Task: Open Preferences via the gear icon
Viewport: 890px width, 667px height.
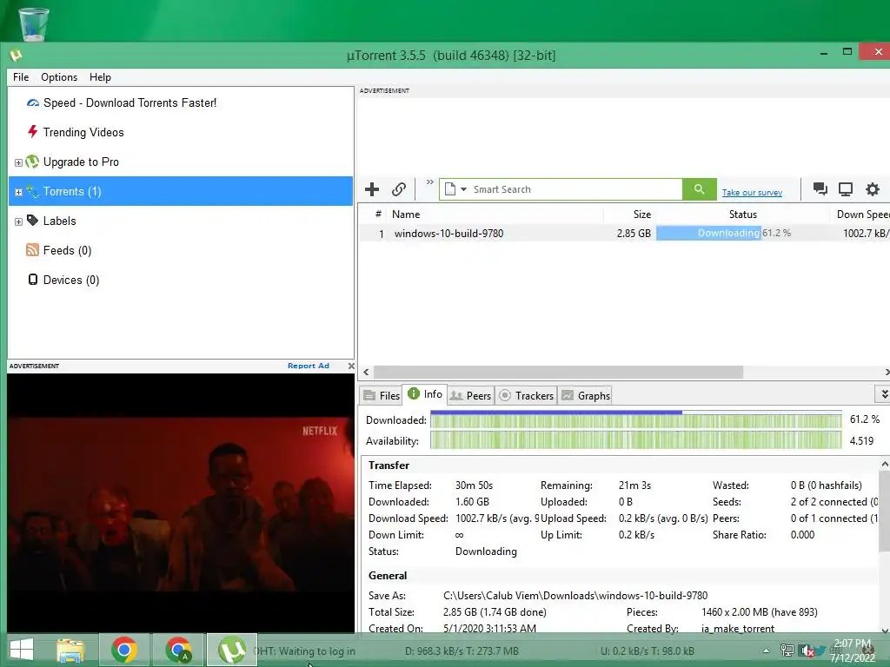Action: click(873, 188)
